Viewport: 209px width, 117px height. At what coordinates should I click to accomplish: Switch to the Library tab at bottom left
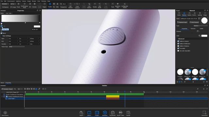[2, 83]
